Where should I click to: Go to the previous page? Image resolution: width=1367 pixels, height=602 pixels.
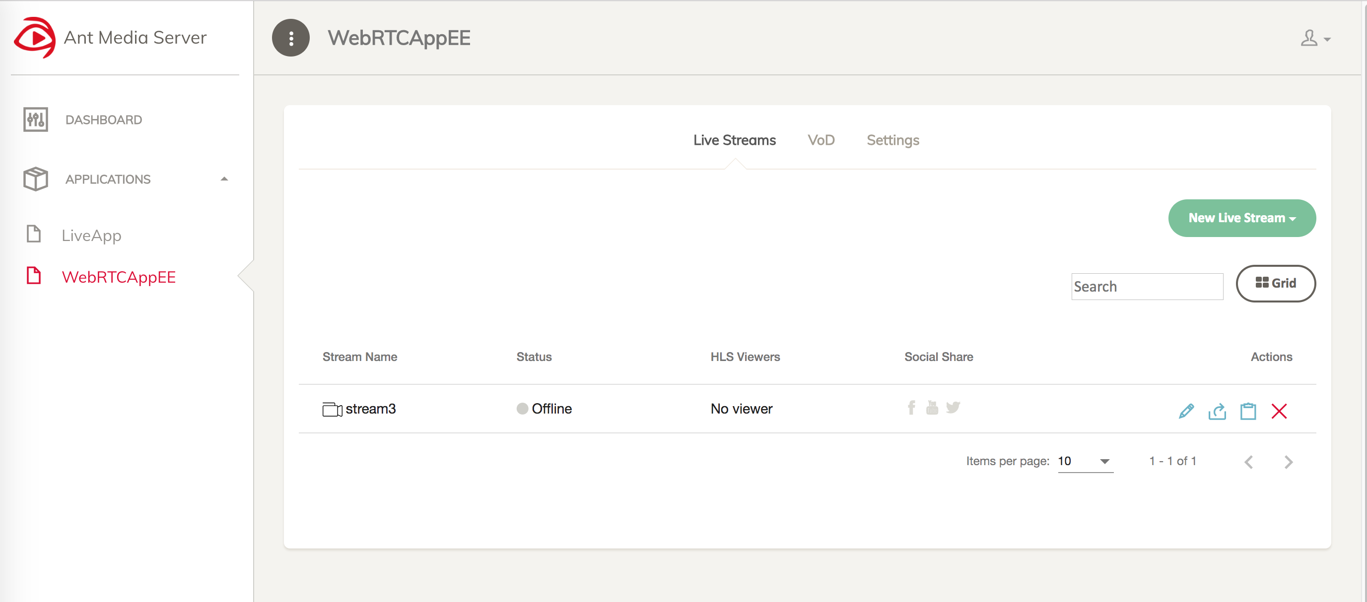1249,462
